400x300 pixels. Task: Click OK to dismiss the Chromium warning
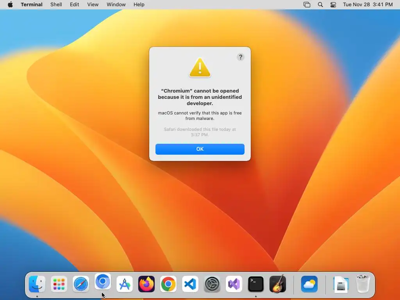[200, 149]
